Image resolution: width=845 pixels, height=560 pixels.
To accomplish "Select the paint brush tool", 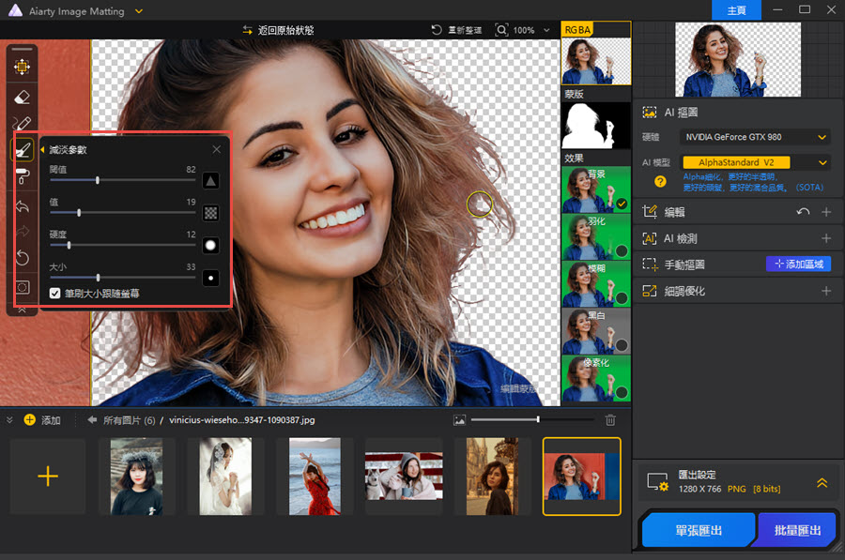I will pos(23,123).
